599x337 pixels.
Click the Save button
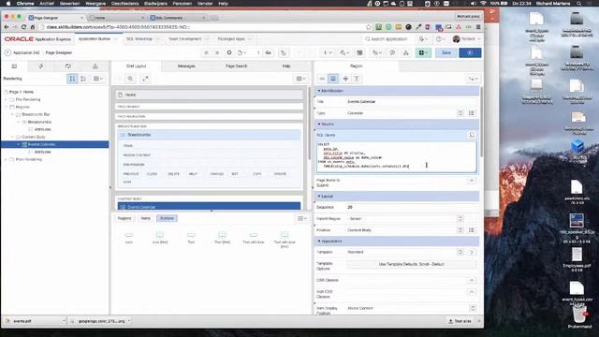[446, 52]
